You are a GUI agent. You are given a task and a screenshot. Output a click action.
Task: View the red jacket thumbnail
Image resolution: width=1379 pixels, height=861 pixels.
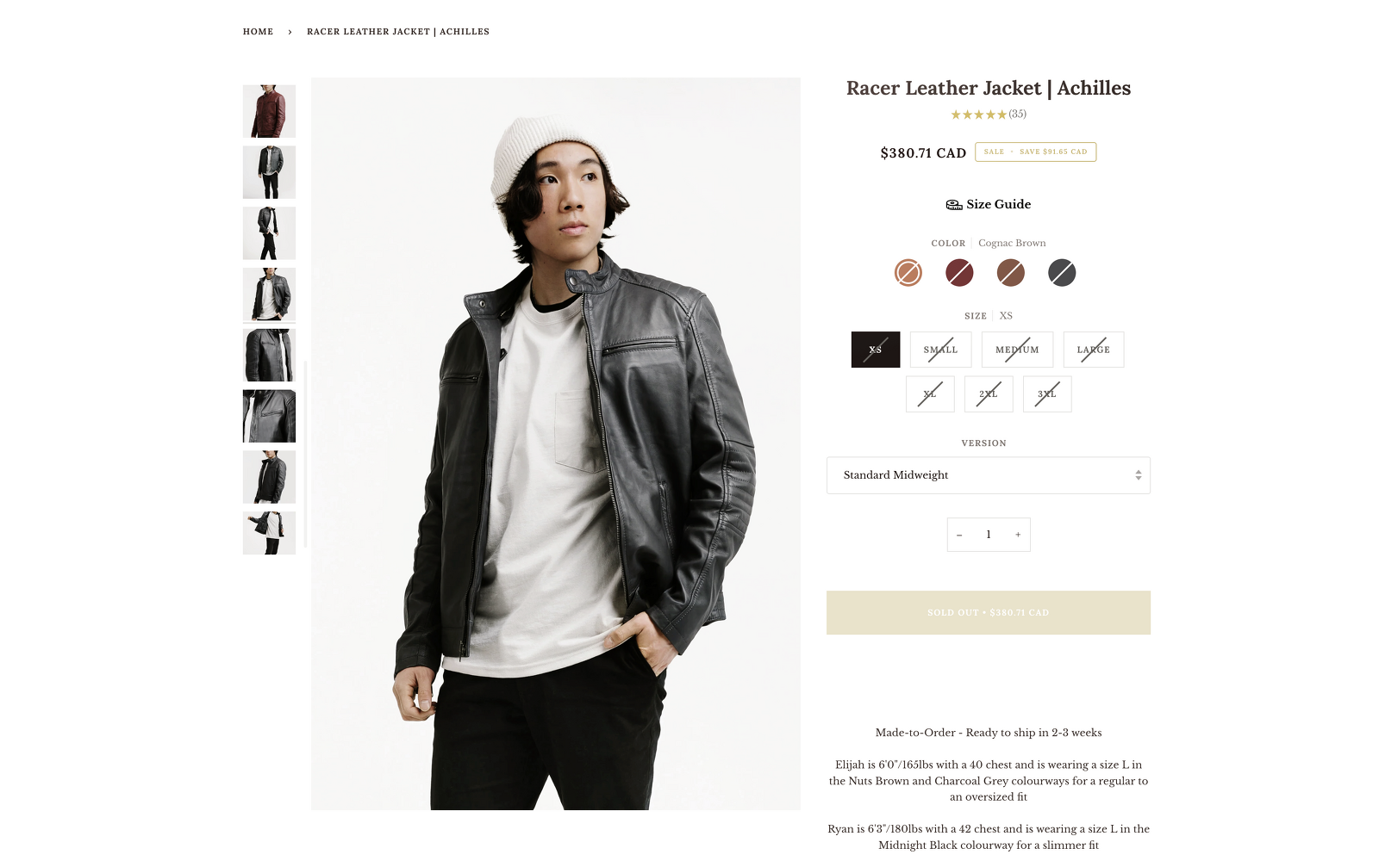coord(269,111)
